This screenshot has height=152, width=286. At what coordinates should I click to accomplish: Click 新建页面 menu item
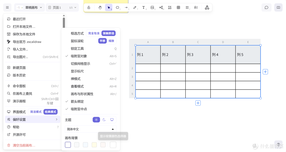pyautogui.click(x=33, y=68)
